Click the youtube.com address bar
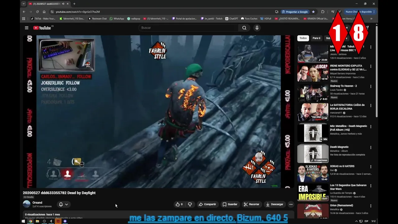 click(162, 12)
